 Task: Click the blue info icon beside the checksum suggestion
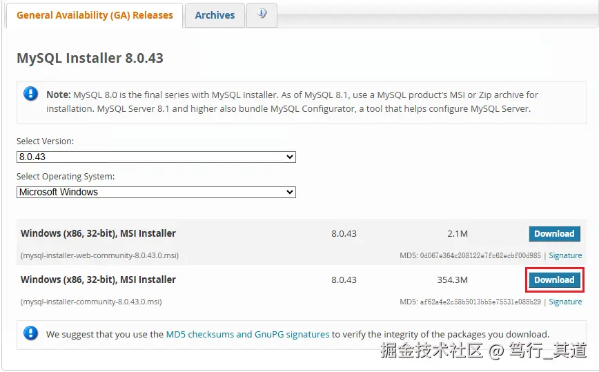pyautogui.click(x=30, y=333)
